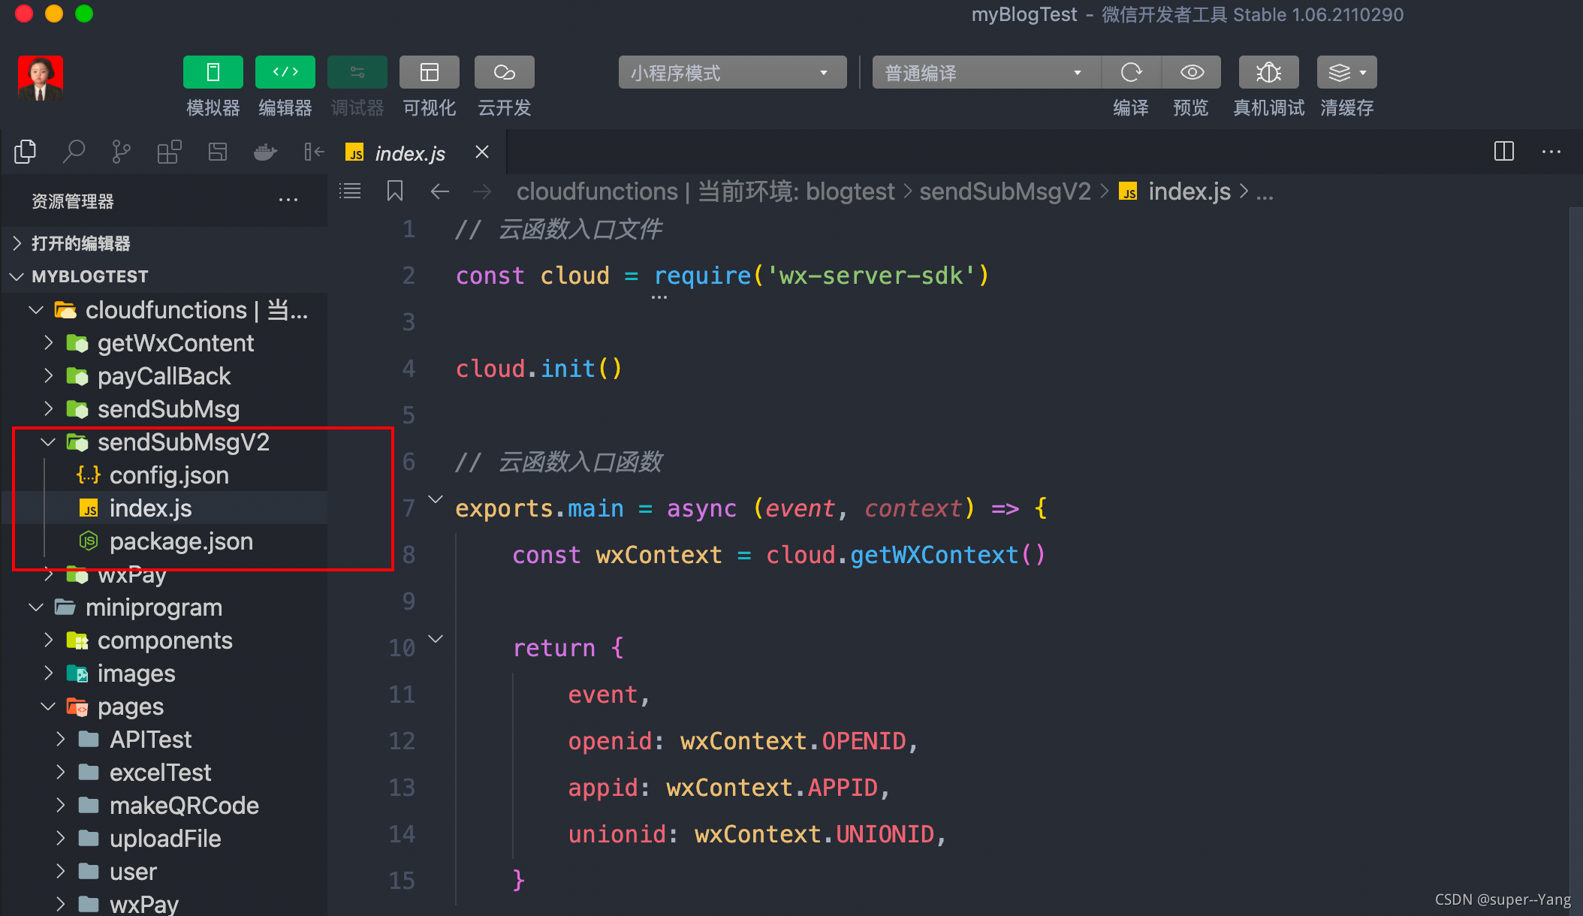Click sendSubMsgV2 in the breadcrumb path
Viewport: 1583px width, 916px height.
click(1004, 191)
